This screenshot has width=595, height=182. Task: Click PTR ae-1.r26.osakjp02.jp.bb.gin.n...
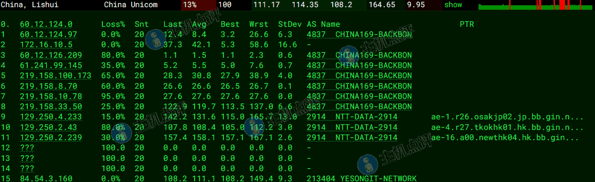(507, 117)
